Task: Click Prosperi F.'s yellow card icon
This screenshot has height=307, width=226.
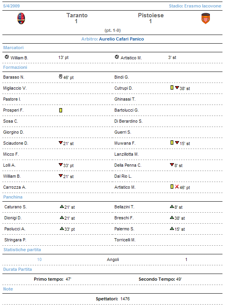Action: click(61, 110)
